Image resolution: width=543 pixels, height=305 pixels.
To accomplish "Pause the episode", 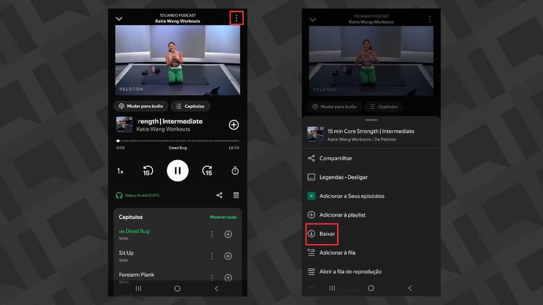I will pos(178,171).
